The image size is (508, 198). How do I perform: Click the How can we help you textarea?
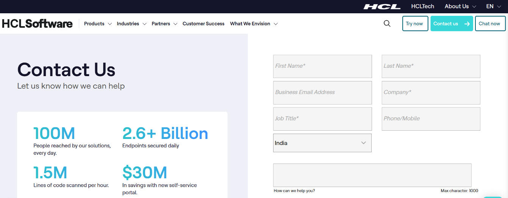[372, 175]
